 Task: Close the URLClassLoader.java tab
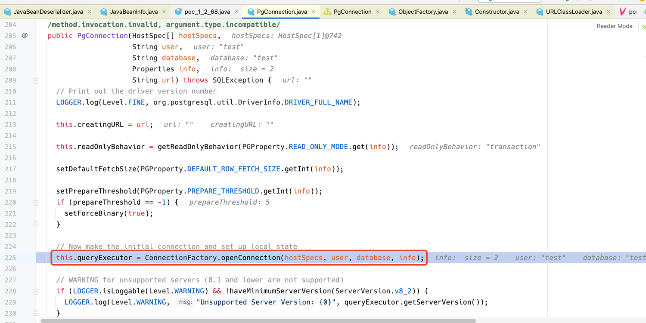tap(609, 12)
